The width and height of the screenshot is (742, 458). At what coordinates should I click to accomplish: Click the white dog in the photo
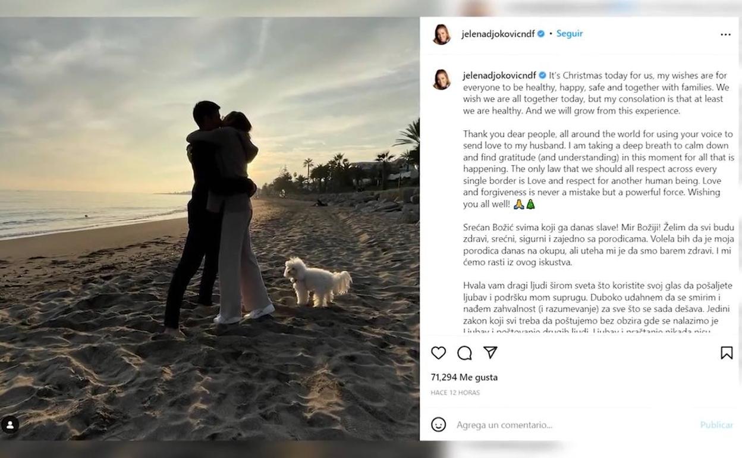[x=317, y=282]
